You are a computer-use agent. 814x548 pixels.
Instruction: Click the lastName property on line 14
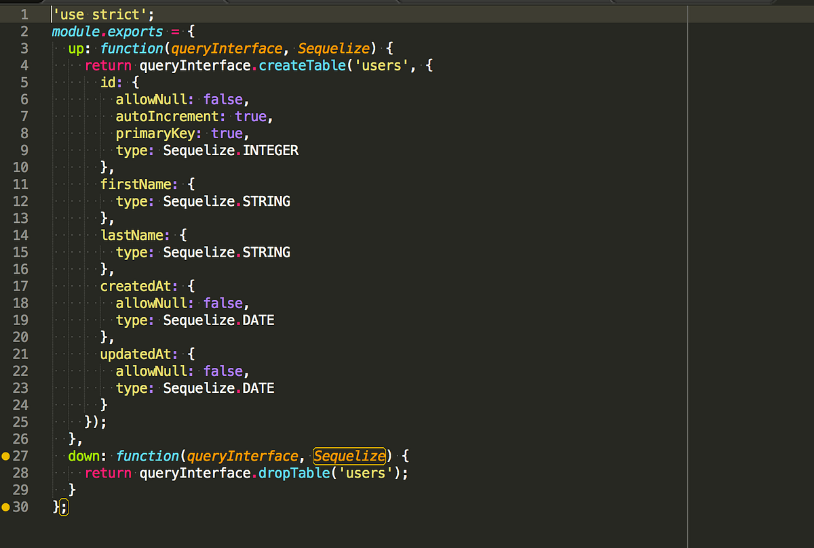pos(133,234)
